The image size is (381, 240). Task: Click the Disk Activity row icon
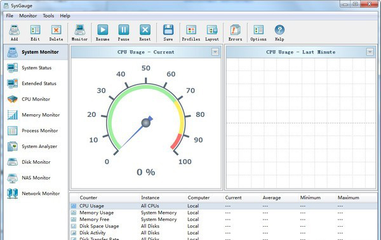coord(74,233)
